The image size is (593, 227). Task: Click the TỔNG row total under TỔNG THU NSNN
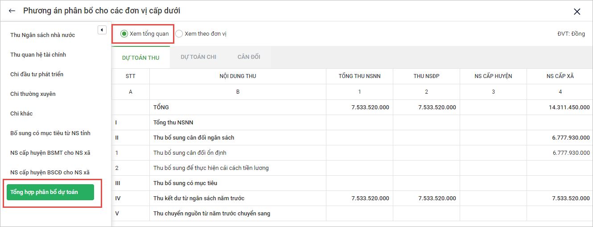point(370,107)
